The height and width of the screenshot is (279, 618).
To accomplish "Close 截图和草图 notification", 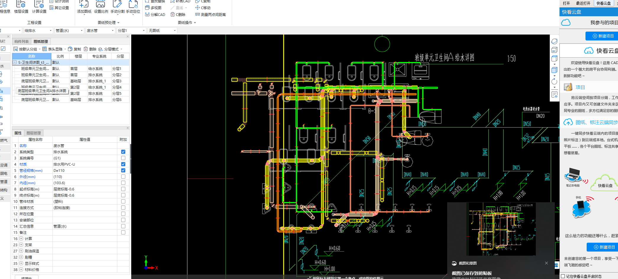I will tap(546, 263).
